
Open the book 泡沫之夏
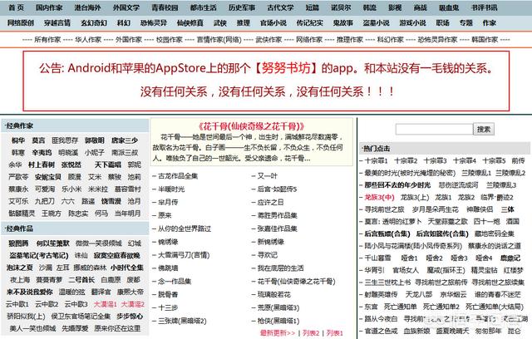(20, 268)
